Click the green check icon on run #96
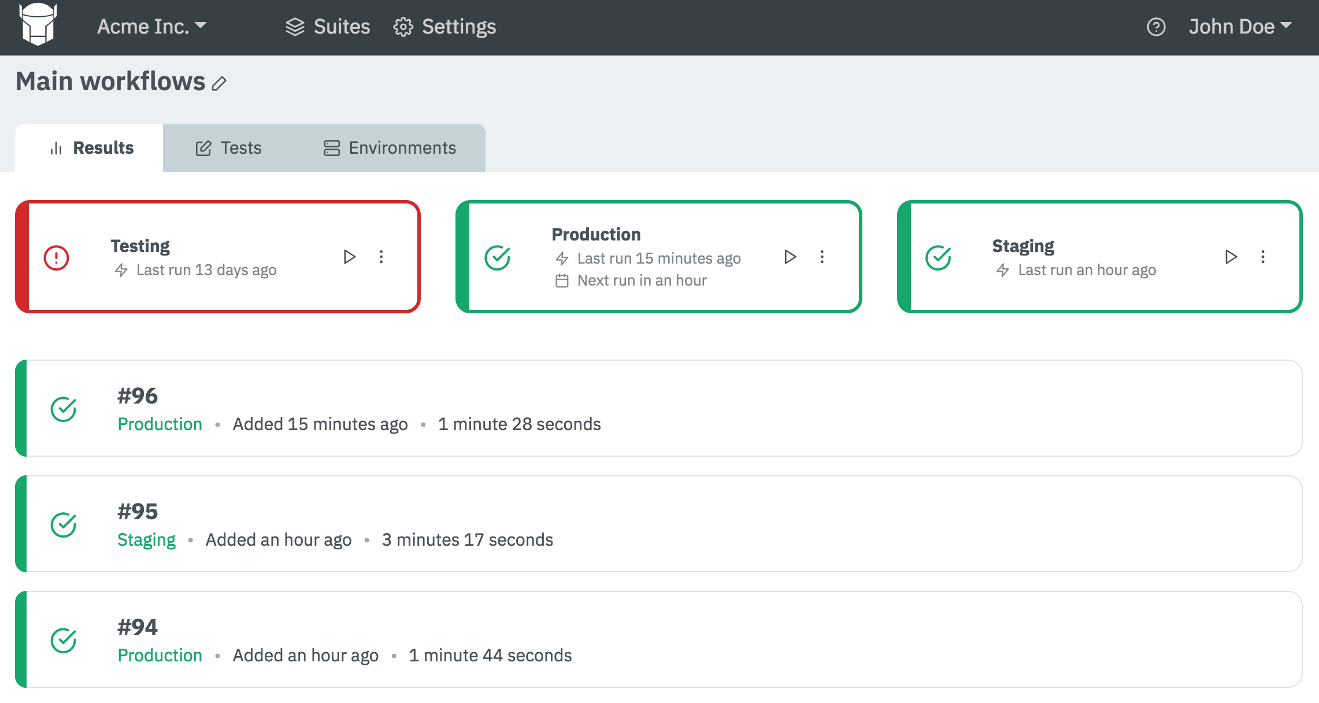 pos(64,409)
